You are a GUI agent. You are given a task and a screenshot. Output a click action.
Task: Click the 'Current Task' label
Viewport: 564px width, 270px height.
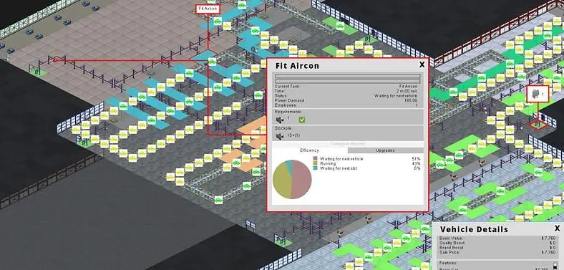point(287,87)
